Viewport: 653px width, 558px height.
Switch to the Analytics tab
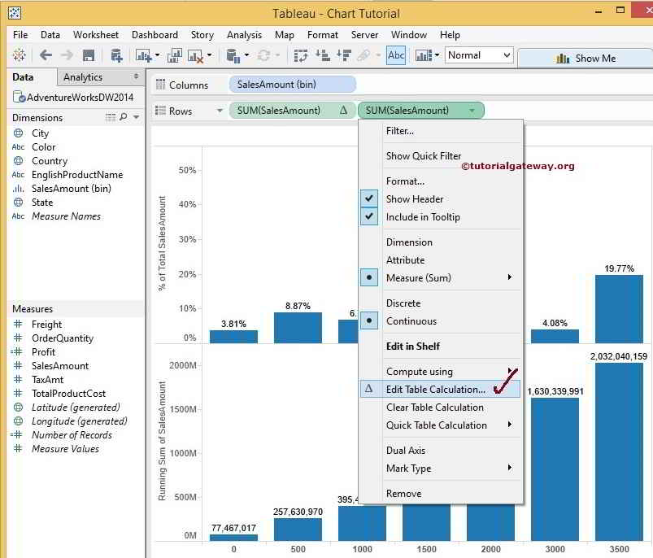85,76
